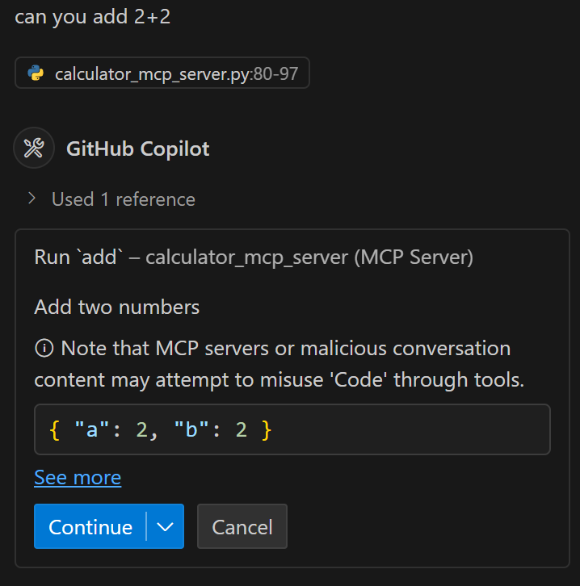Click the "b" key in JSON input
This screenshot has height=586, width=580.
pos(191,429)
